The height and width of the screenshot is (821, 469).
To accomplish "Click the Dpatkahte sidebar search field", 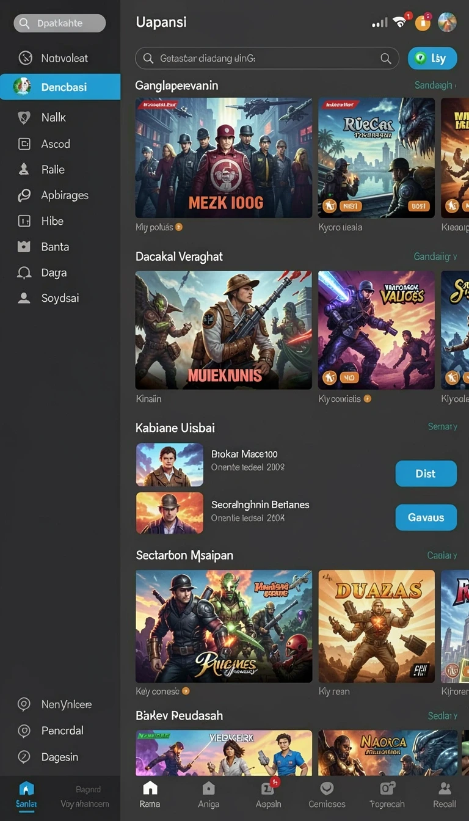I will [60, 23].
